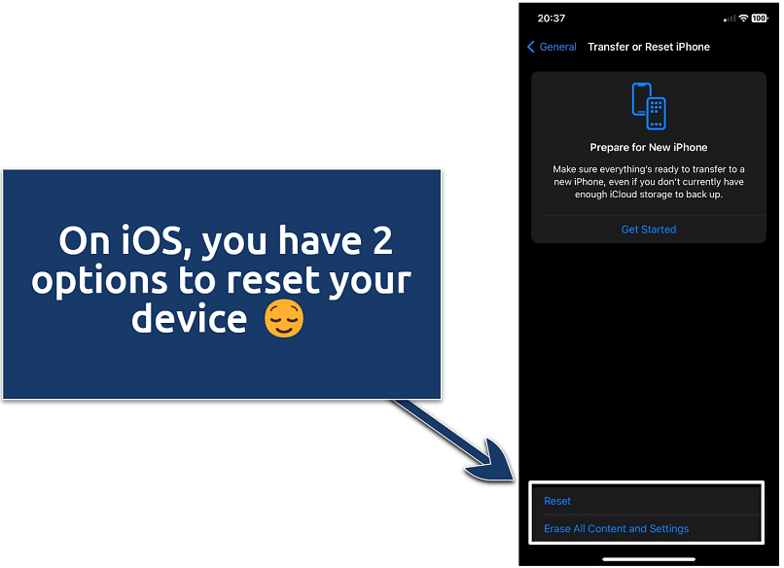
Task: Select Reset
Action: 557,501
